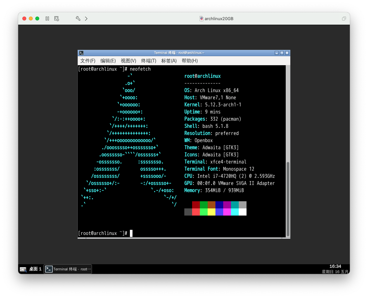Open the 视图(V) menu
This screenshot has height=298, width=368.
pos(128,61)
